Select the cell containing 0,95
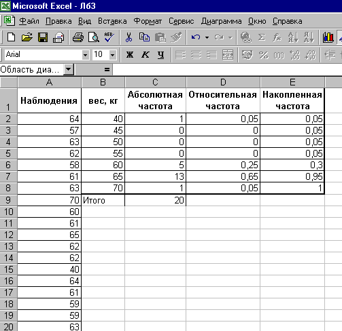 (292, 176)
